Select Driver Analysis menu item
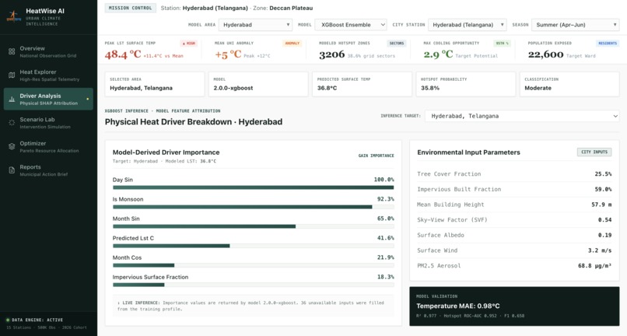The image size is (627, 336). click(48, 99)
